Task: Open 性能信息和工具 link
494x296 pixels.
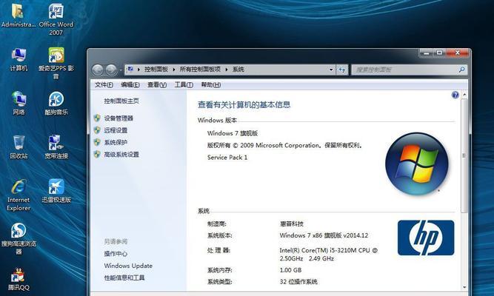Action: coord(124,277)
